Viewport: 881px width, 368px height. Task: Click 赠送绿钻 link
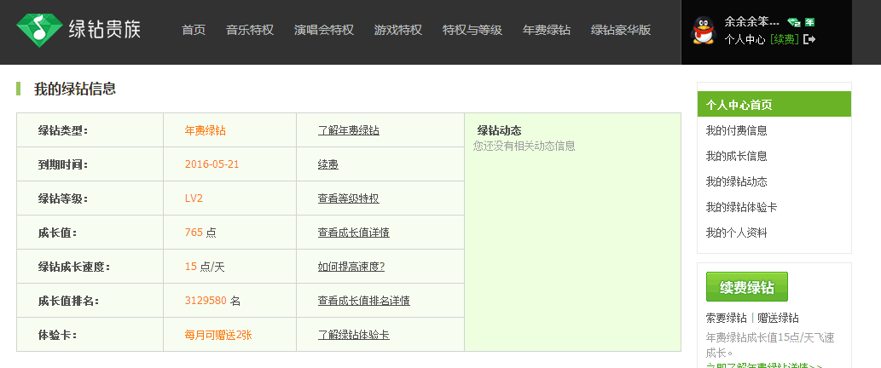coord(778,318)
